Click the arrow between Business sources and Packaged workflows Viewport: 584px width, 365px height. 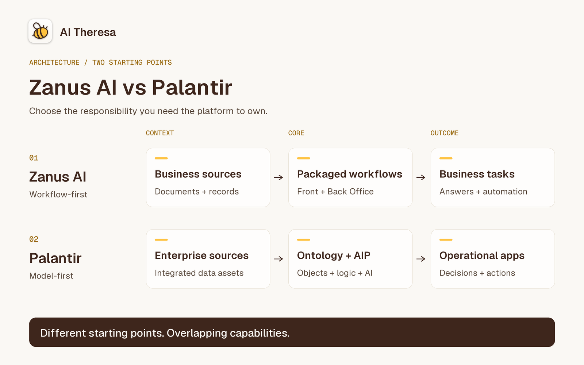(278, 177)
